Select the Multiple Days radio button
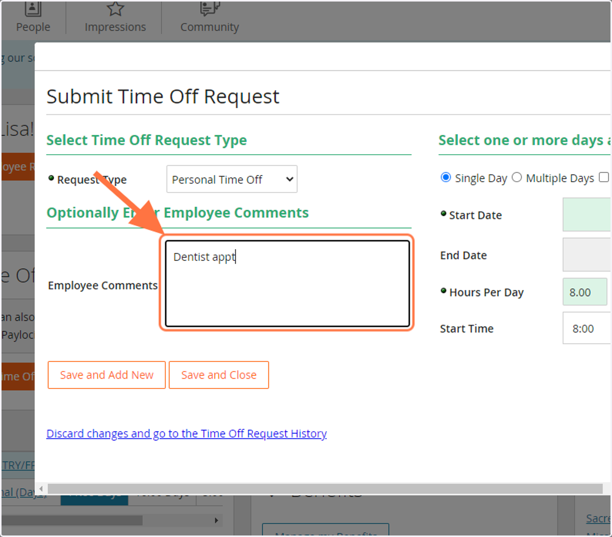Viewport: 612px width, 537px height. pyautogui.click(x=517, y=178)
